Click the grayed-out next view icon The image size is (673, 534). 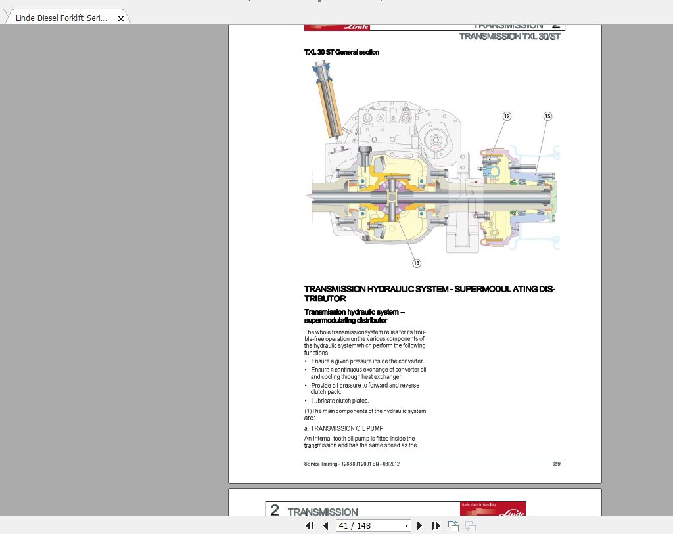click(x=469, y=525)
